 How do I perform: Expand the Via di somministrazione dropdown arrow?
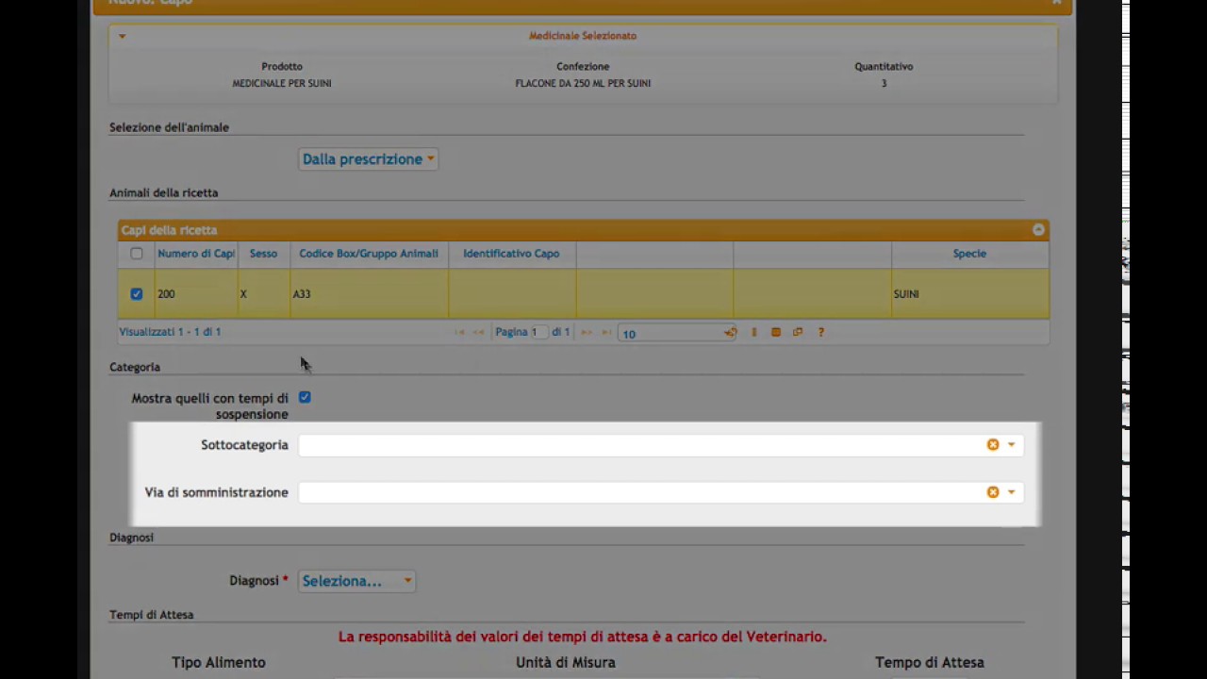tap(1012, 492)
